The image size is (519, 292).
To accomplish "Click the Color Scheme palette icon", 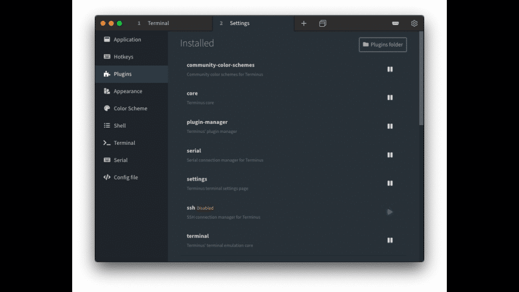I will coord(107,108).
